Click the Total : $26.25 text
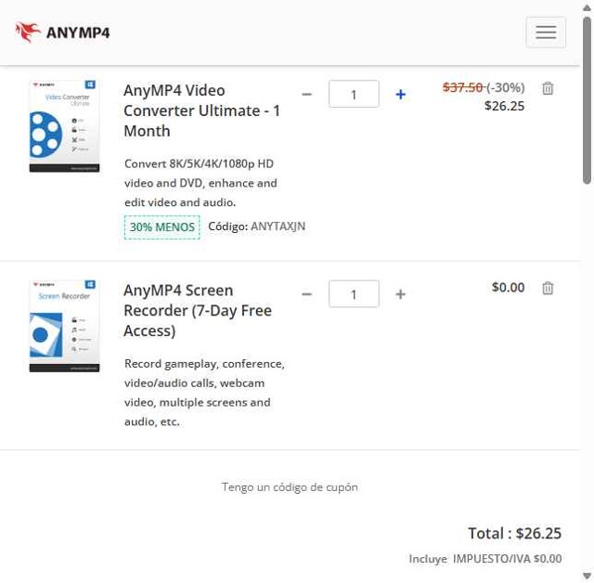594x583 pixels. (514, 534)
